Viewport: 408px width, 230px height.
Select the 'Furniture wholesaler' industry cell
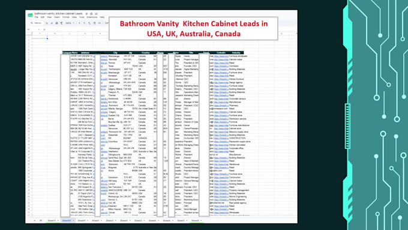click(238, 56)
